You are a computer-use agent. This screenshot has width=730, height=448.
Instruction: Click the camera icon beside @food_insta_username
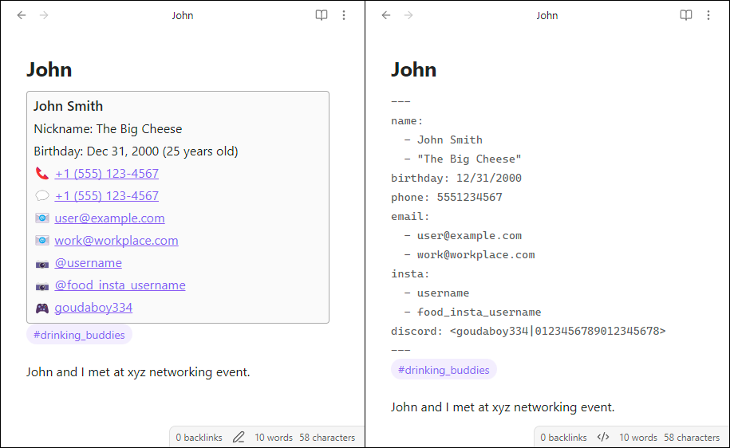point(42,286)
